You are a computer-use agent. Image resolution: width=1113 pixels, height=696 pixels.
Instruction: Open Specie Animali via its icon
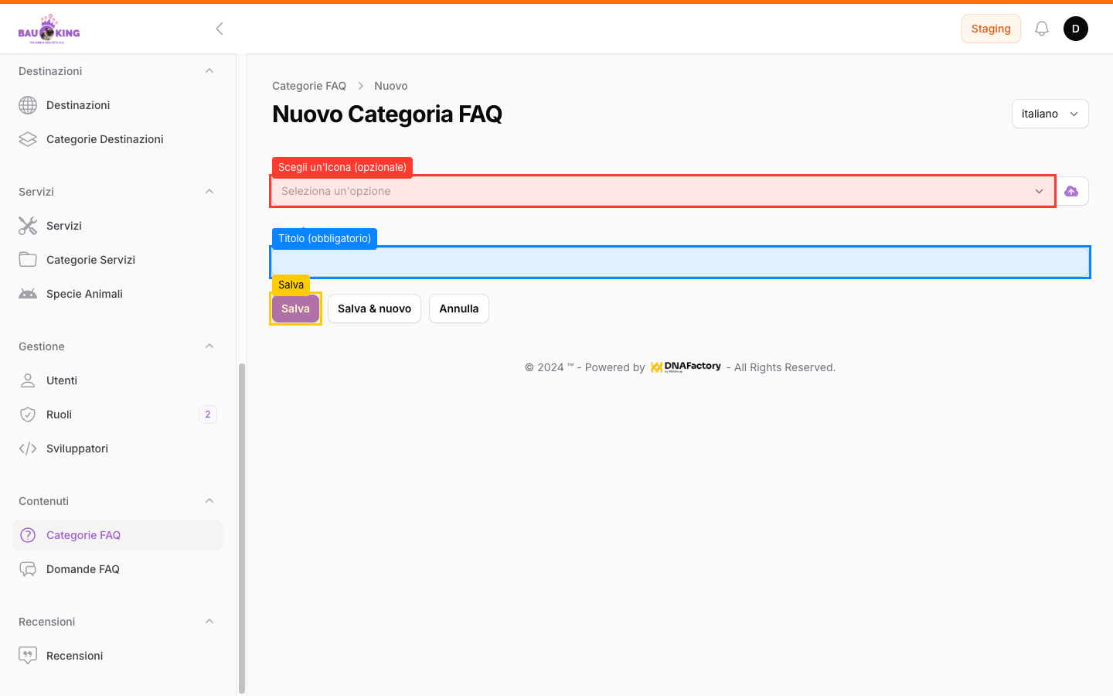coord(28,294)
